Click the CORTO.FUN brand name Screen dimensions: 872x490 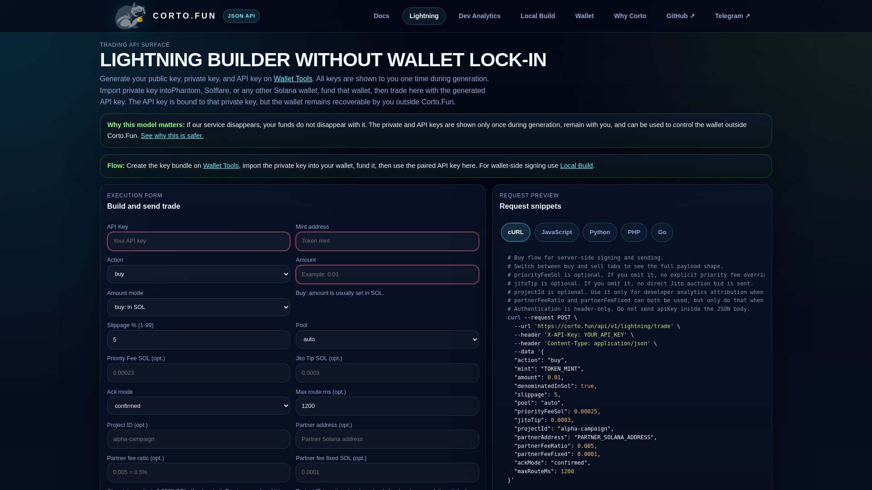tap(184, 16)
